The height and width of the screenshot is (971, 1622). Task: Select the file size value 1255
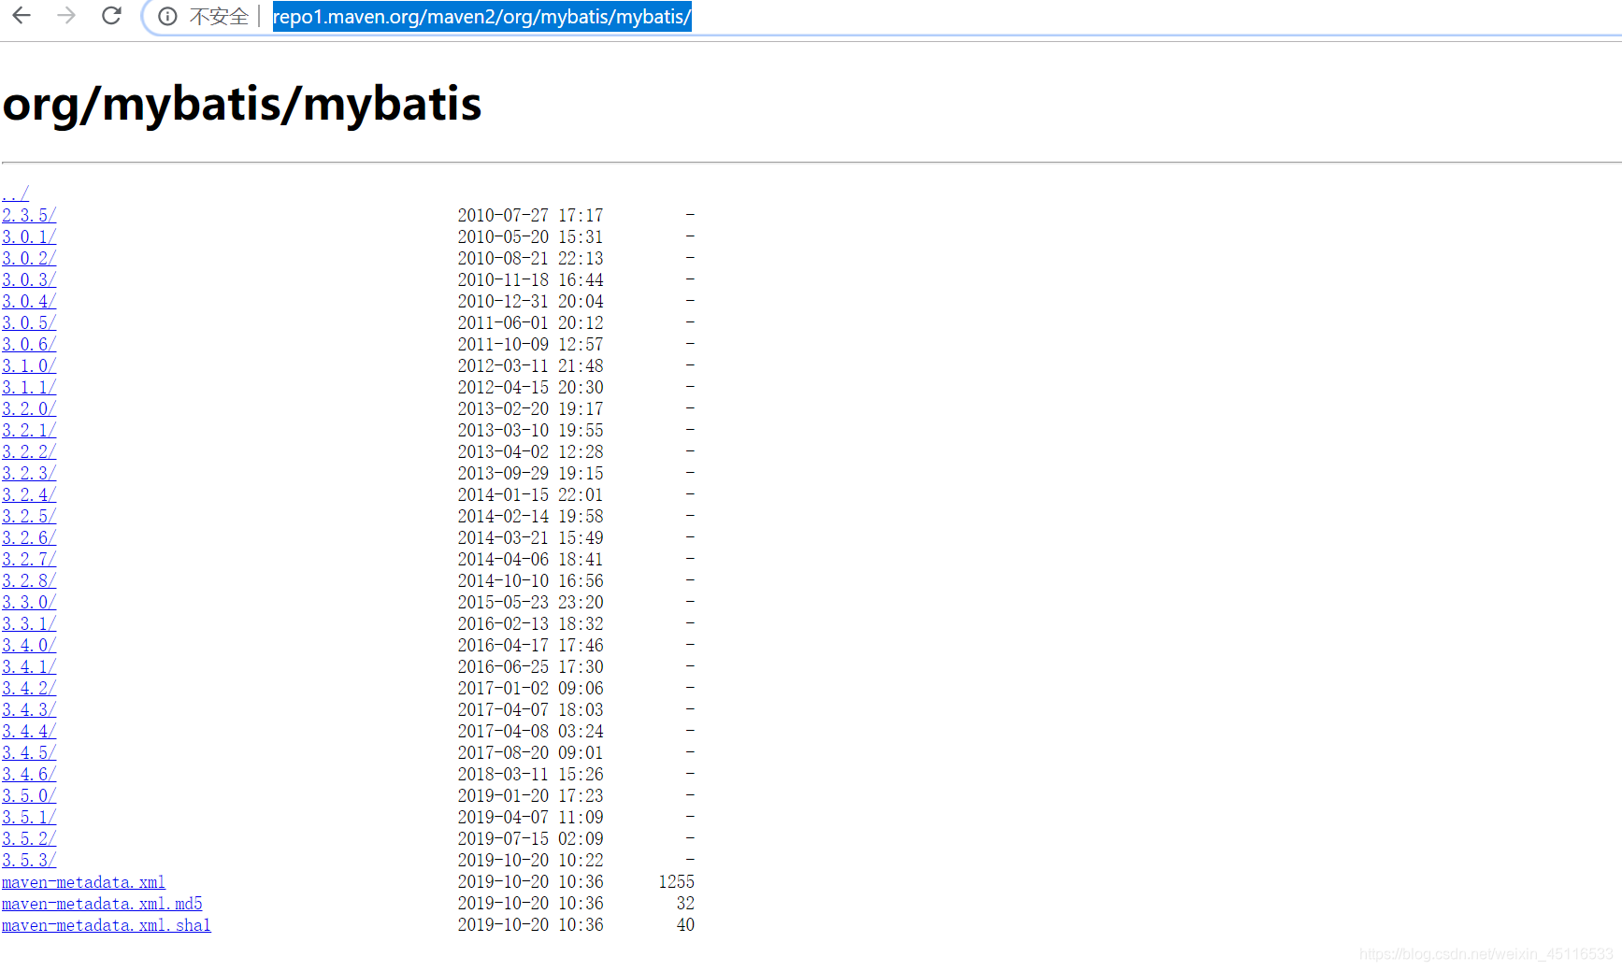[x=676, y=881]
